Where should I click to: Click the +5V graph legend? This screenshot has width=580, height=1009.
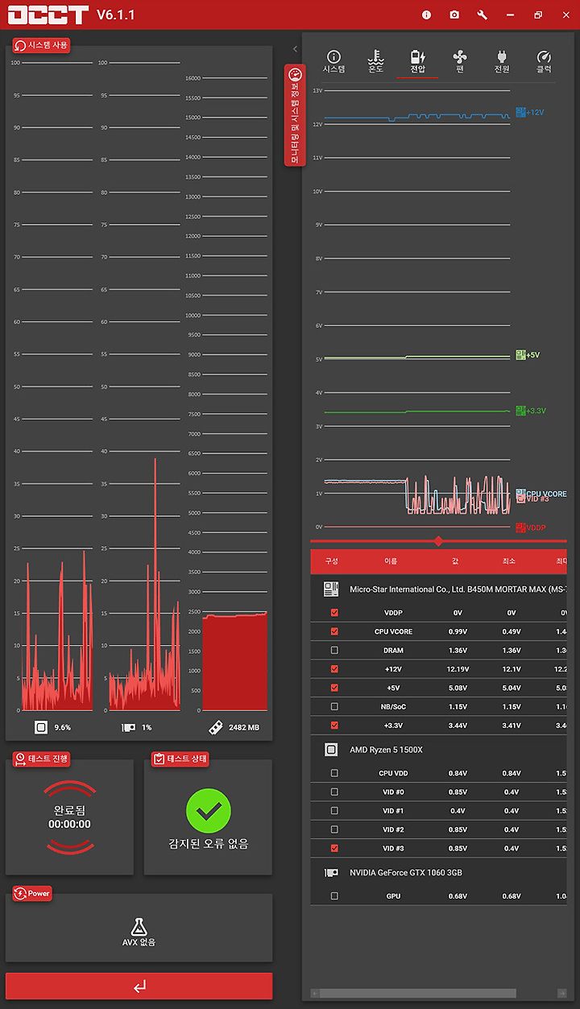[528, 354]
